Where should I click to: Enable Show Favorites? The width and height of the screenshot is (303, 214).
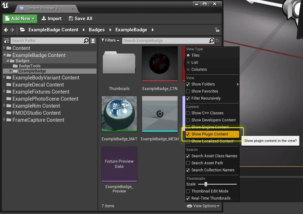(188, 91)
